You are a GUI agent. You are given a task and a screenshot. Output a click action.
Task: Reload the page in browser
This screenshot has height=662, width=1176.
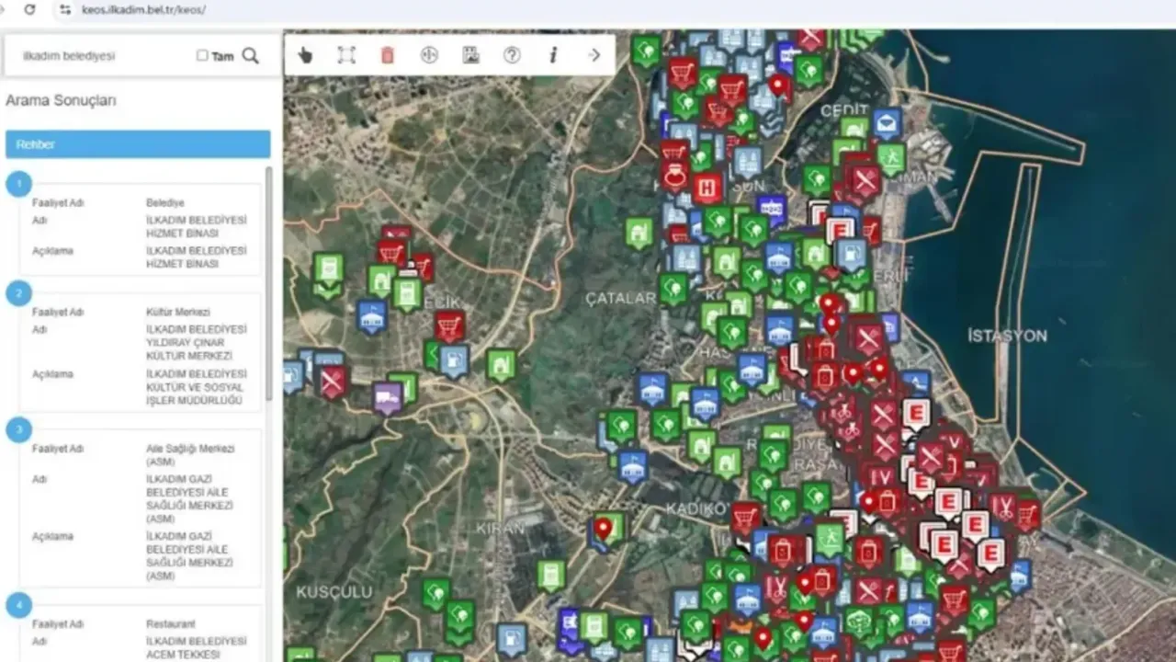[x=29, y=9]
